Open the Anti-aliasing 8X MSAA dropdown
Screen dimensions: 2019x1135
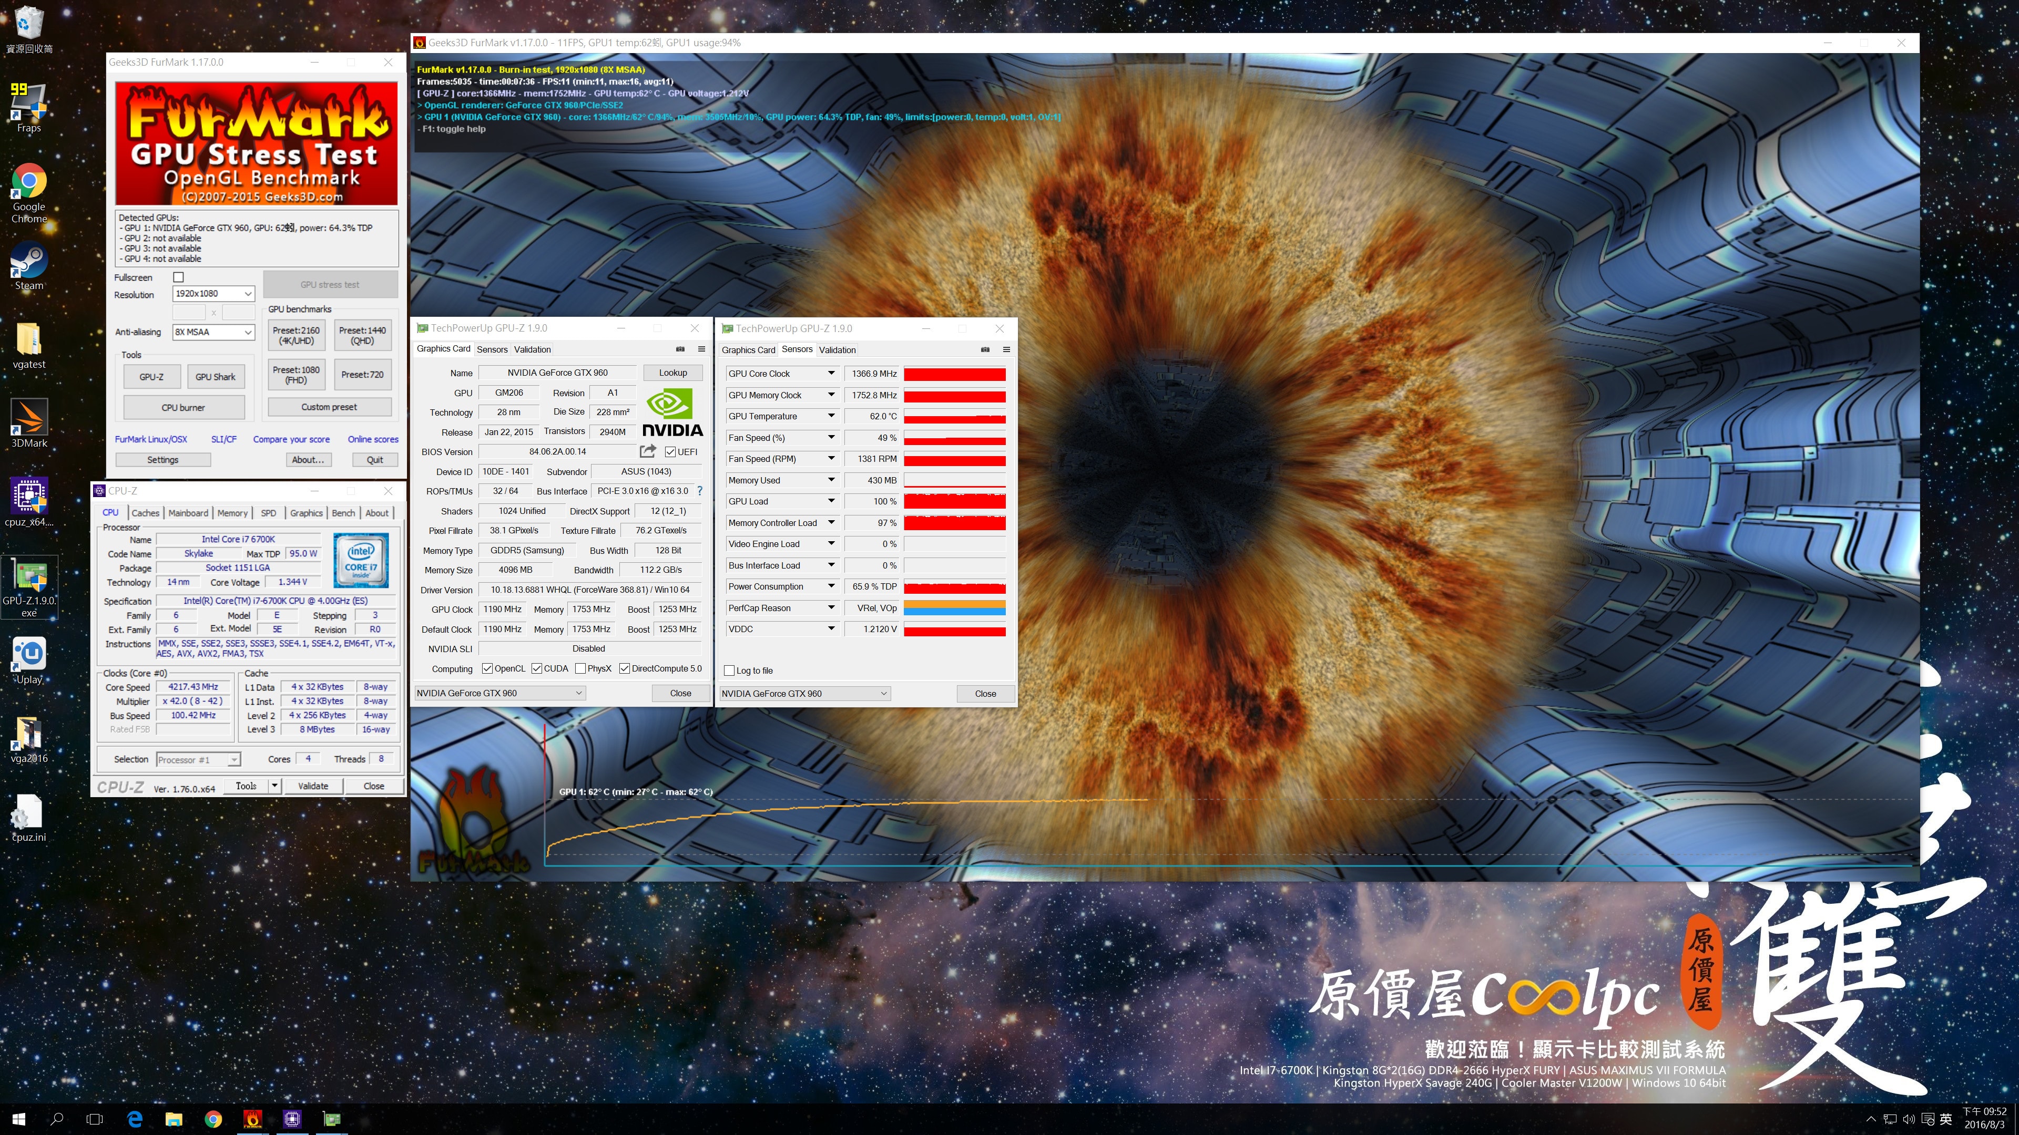tap(213, 332)
